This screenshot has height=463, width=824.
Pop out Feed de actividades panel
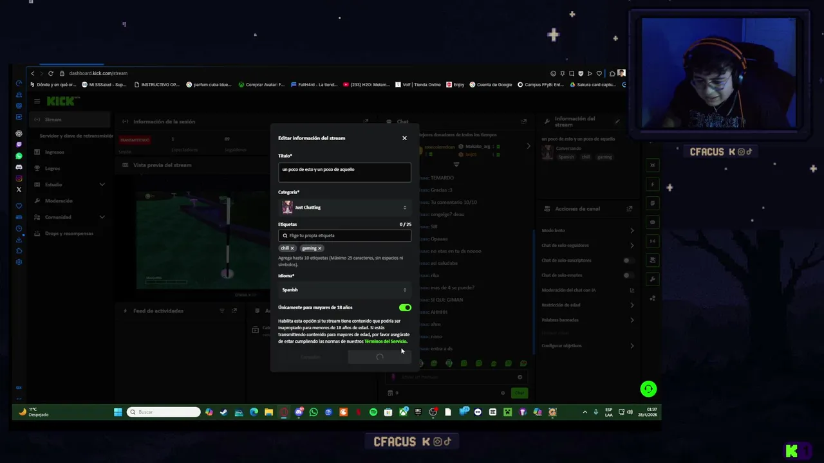pos(234,311)
